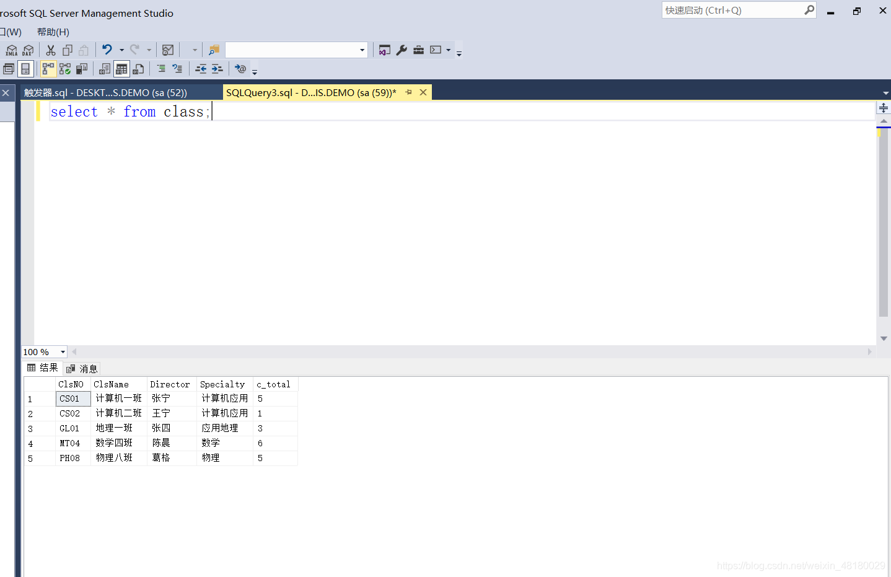Click the stacked windows icon on second toolbar
Viewport: 891px width, 577px height.
tap(9, 69)
